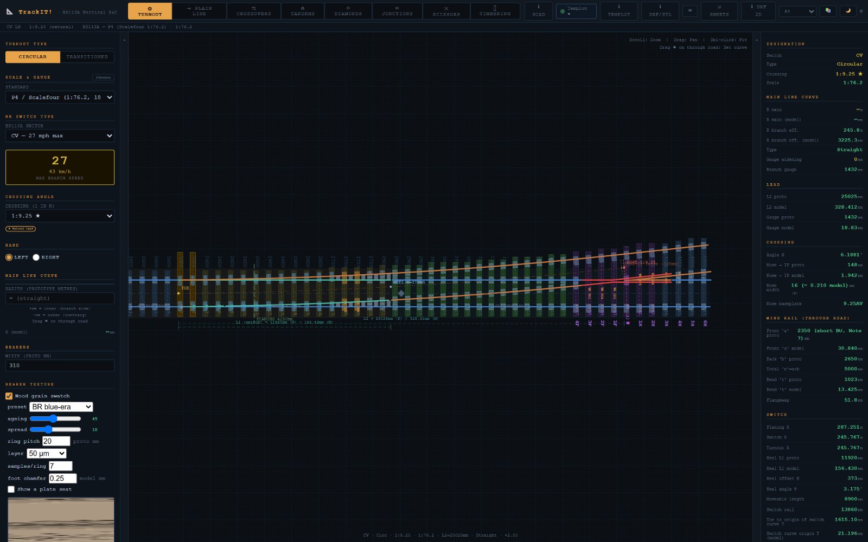Click the bearer width field showing 310
Screen dimensions: 868x542
pos(60,365)
